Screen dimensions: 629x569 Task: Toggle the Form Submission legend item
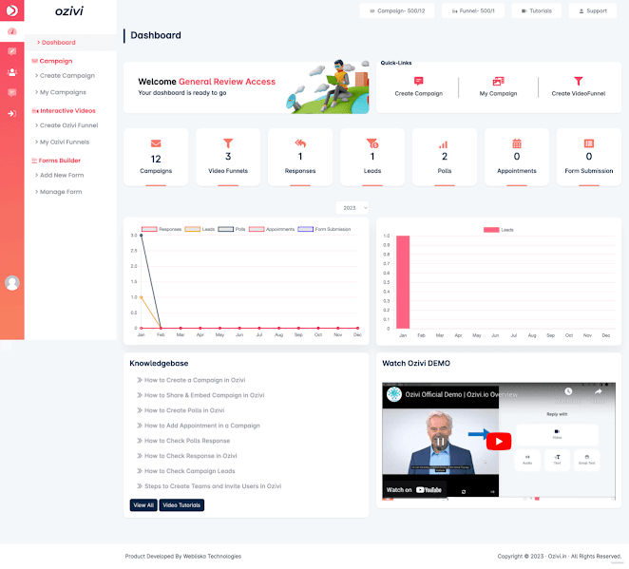[324, 229]
